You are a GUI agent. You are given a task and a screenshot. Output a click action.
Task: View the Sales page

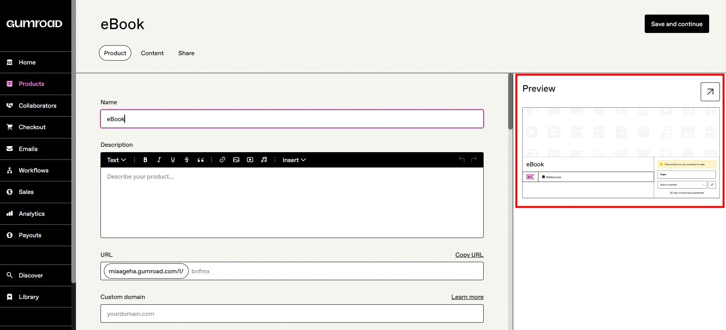point(36,192)
